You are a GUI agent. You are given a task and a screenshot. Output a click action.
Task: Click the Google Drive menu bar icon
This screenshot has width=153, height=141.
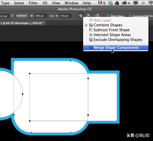(x=117, y=3)
